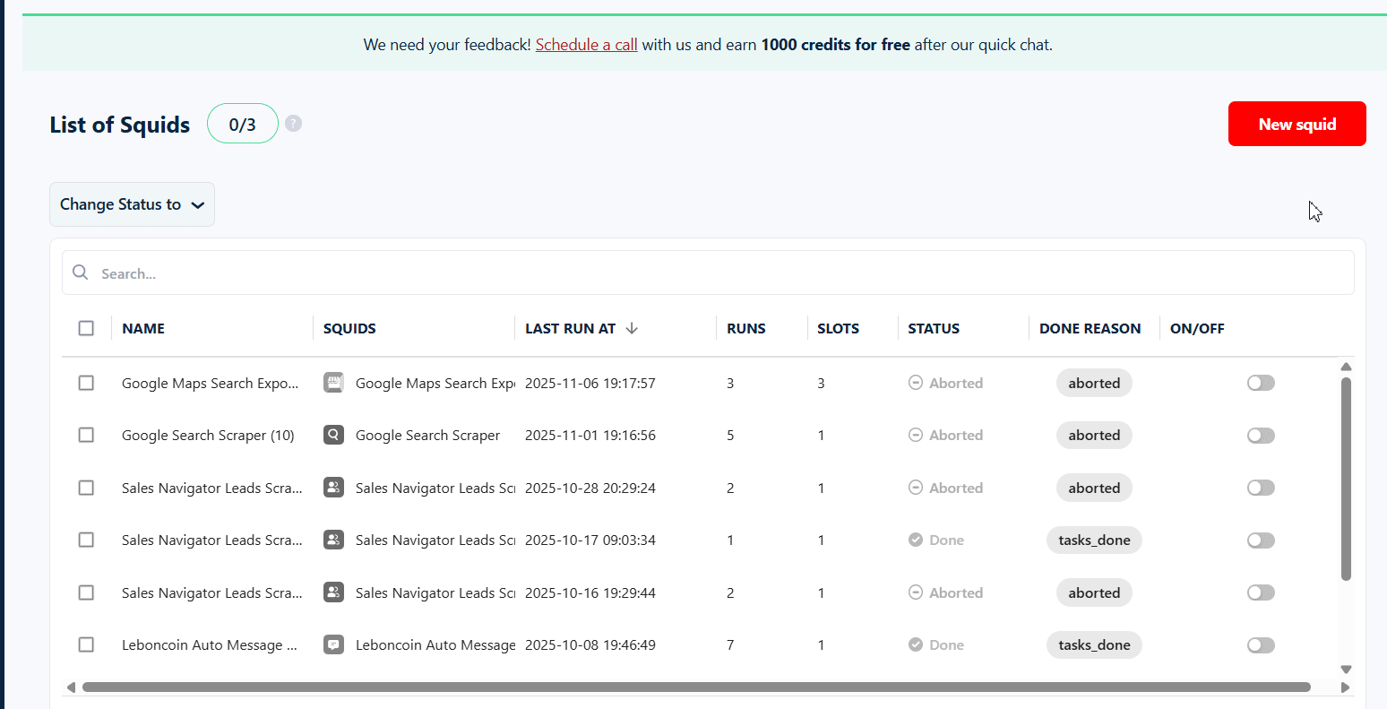The height and width of the screenshot is (709, 1387).
Task: Click the aborted badge on Google Search Scraper row
Action: click(1094, 435)
